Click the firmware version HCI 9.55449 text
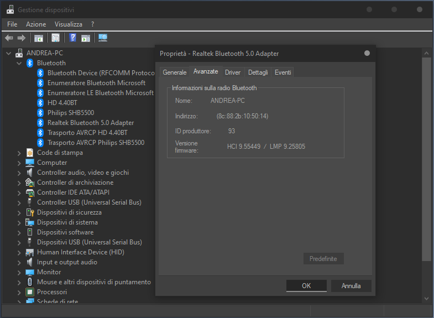The image size is (434, 318). (244, 147)
